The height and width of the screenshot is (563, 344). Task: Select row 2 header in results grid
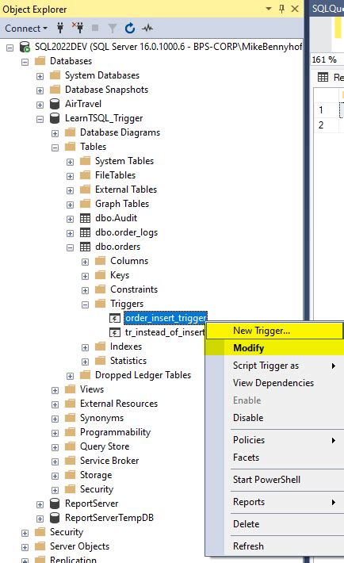click(x=326, y=125)
